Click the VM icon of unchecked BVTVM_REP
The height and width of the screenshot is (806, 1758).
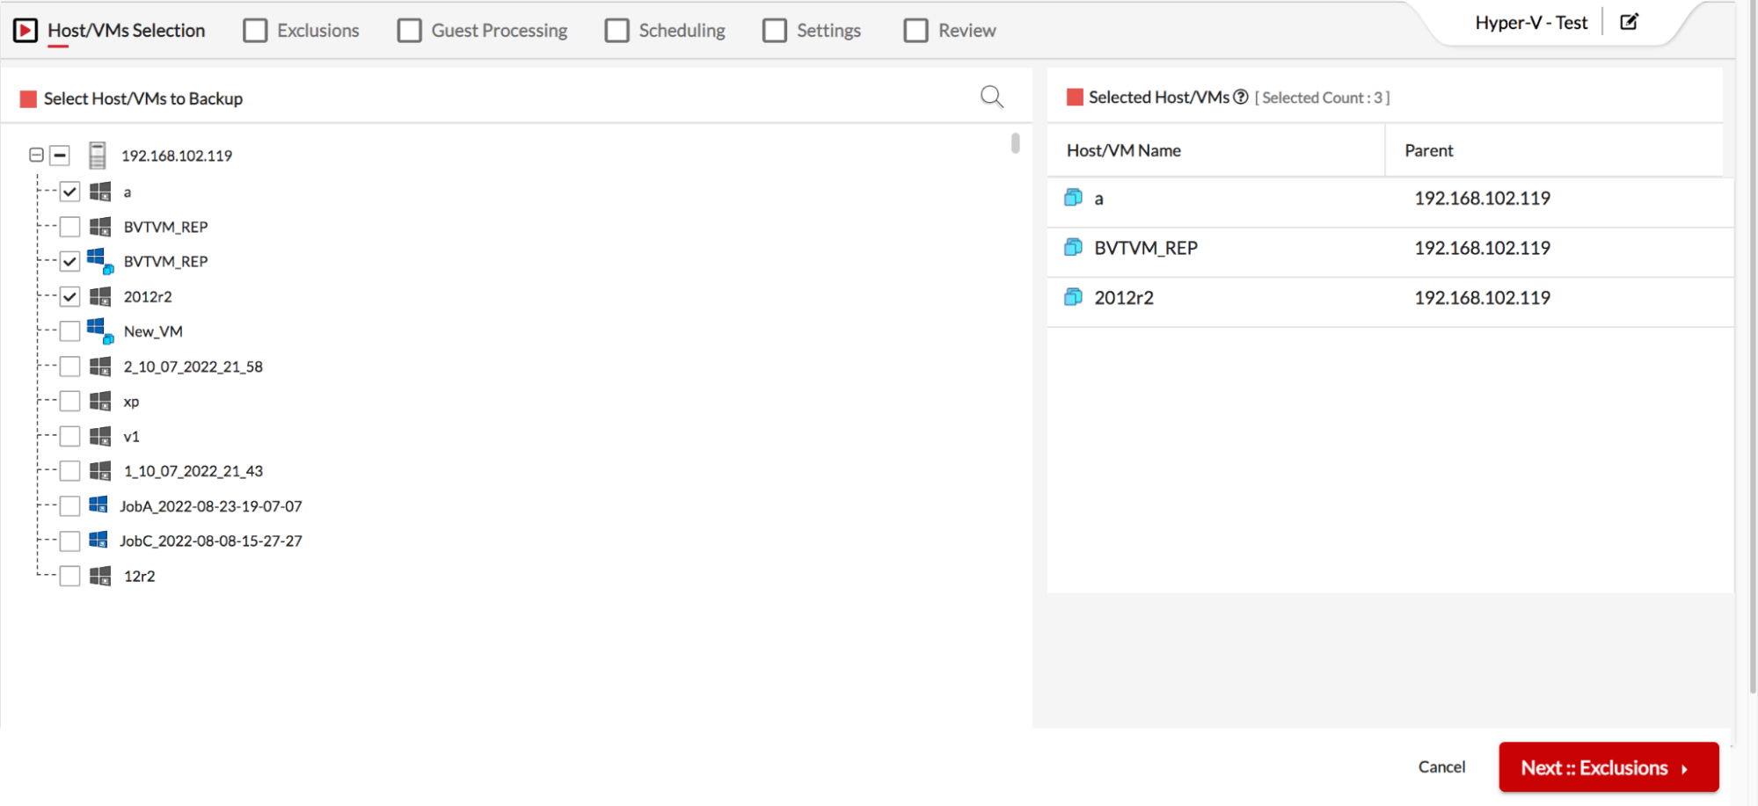coord(100,227)
